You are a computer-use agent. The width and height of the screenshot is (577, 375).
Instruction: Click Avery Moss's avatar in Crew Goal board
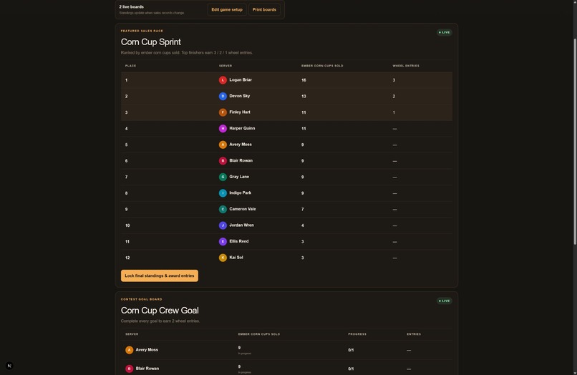[129, 350]
